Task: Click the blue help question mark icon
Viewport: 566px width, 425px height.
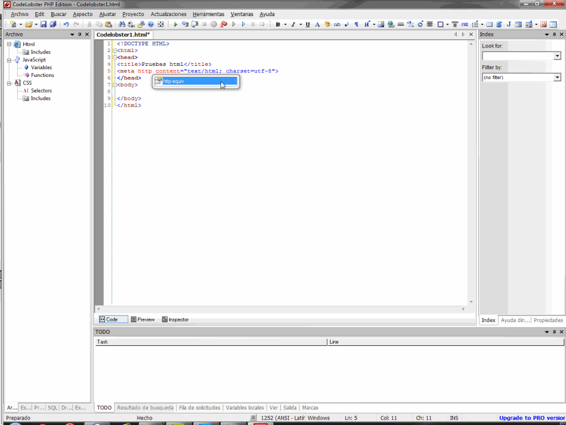Action: pos(150,24)
